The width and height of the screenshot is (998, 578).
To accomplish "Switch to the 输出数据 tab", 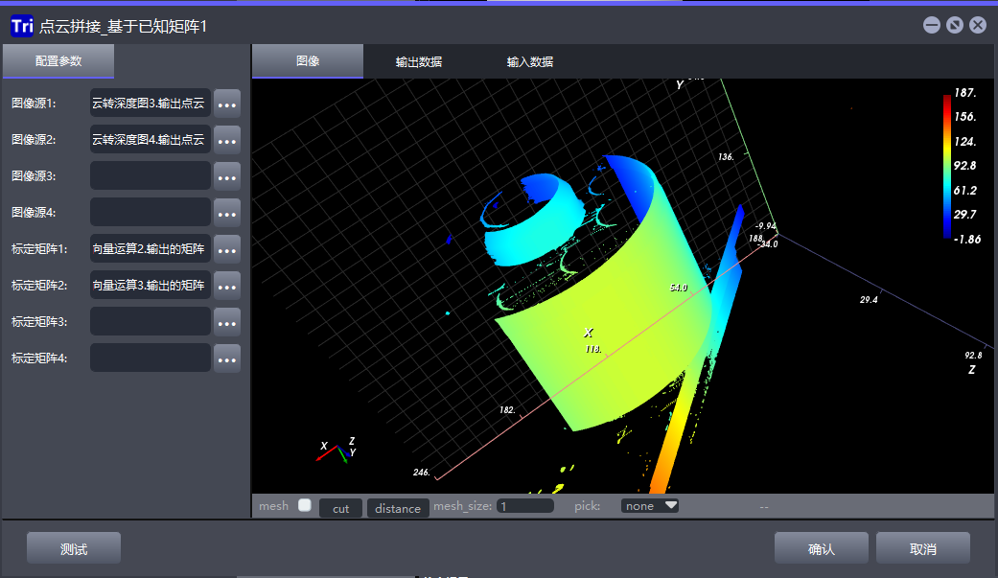I will pyautogui.click(x=419, y=61).
